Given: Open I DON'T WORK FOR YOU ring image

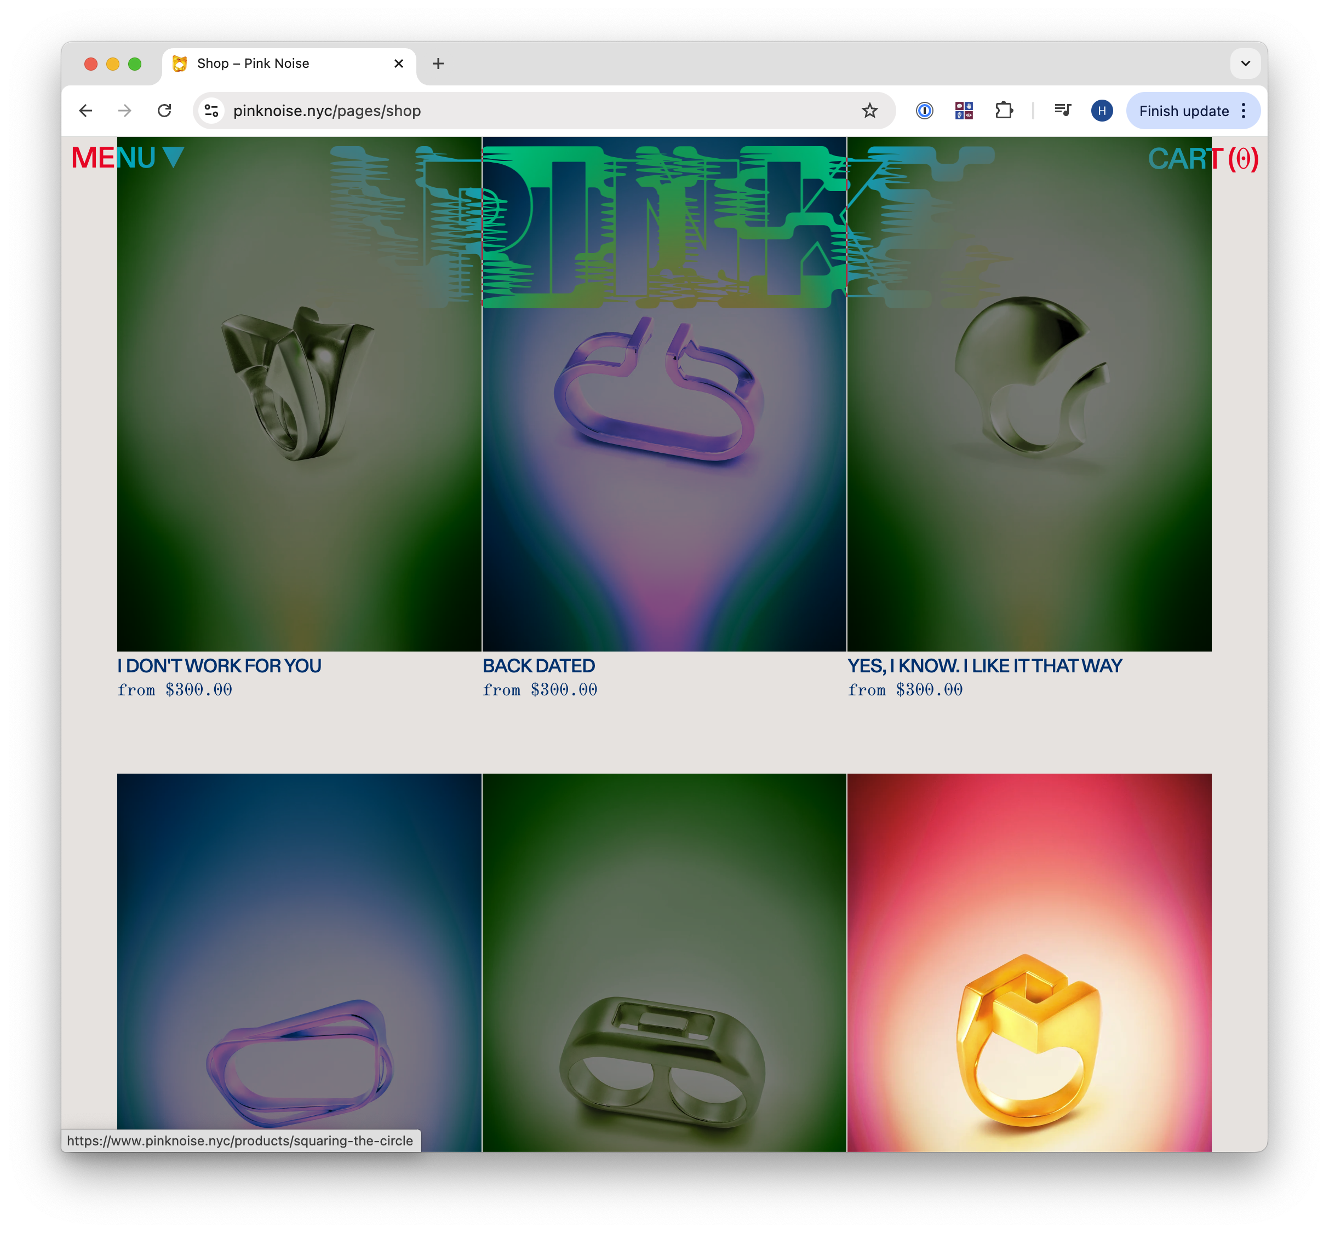Looking at the screenshot, I should point(299,394).
